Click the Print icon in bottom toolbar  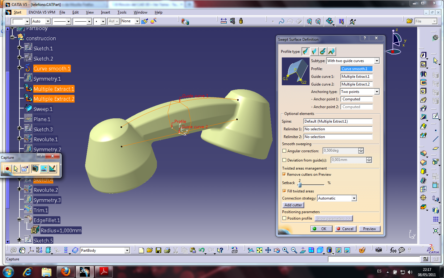coord(167,250)
